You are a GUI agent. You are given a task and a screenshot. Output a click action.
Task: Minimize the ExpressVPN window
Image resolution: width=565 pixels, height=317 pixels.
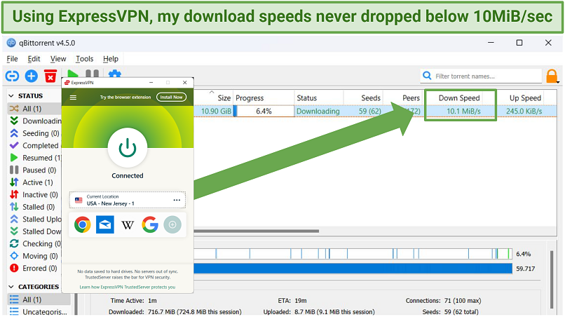coord(151,83)
